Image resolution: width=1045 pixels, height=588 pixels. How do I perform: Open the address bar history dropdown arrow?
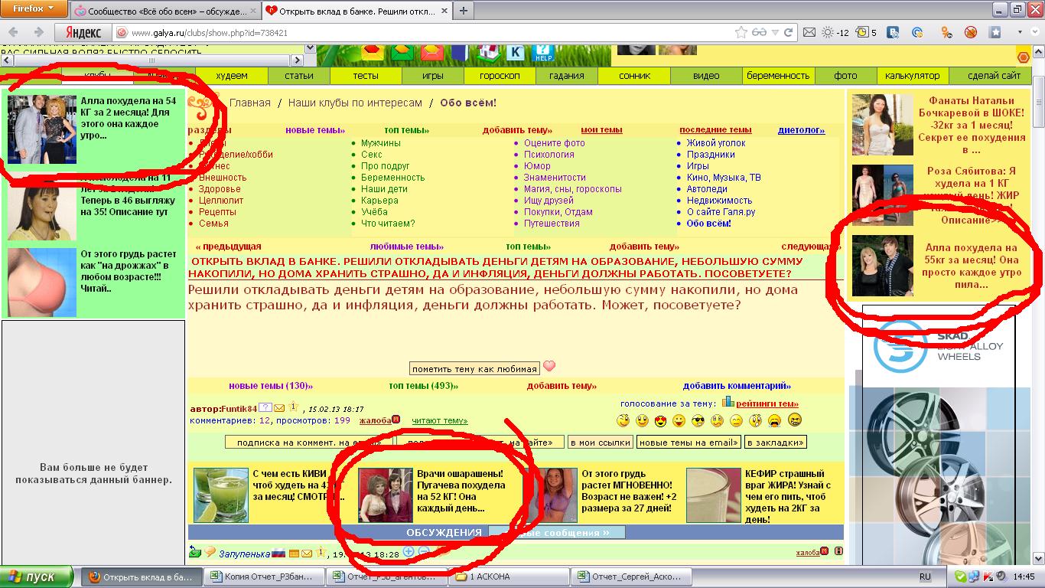tap(775, 33)
